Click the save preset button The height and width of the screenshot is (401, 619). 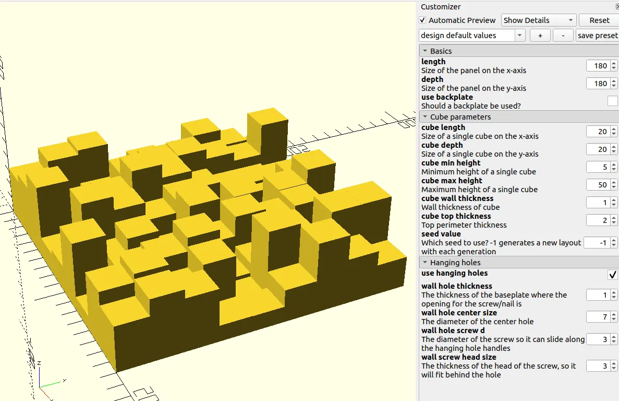[597, 36]
